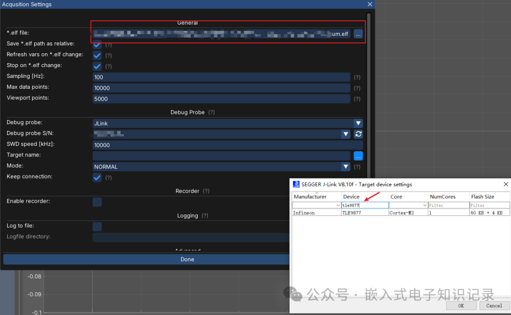511x315 pixels.
Task: Show help for Refresh vars on elf change
Action: point(108,56)
